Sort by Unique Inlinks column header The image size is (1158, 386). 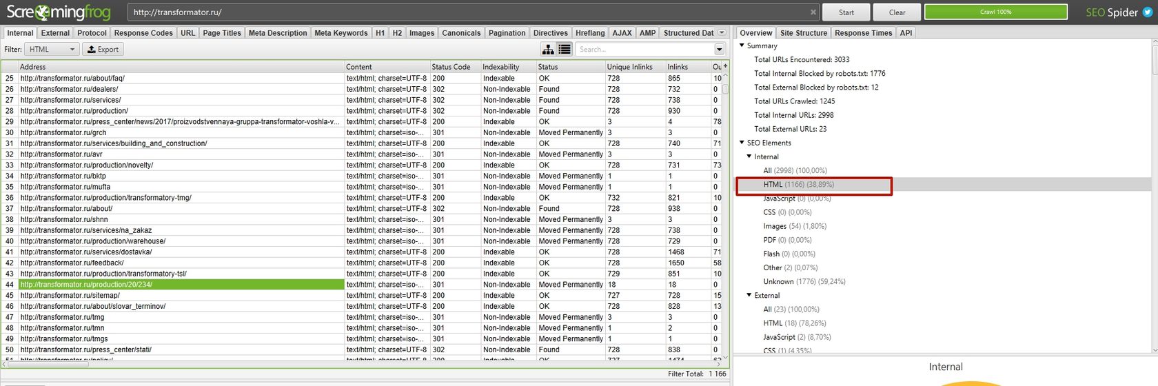tap(635, 67)
